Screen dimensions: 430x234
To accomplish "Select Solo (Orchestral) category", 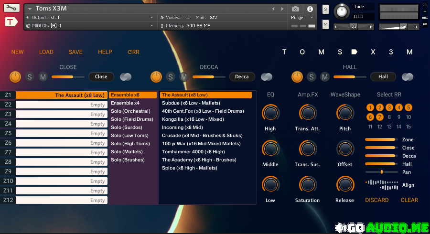I will click(130, 111).
